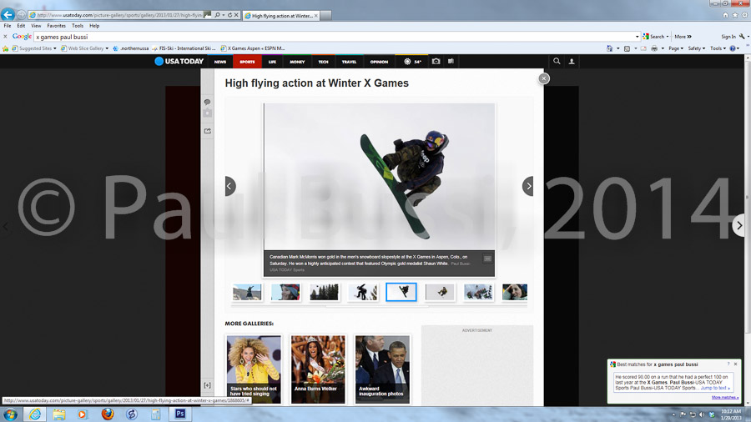Go to the MONEY section
The width and height of the screenshot is (751, 422).
(297, 62)
